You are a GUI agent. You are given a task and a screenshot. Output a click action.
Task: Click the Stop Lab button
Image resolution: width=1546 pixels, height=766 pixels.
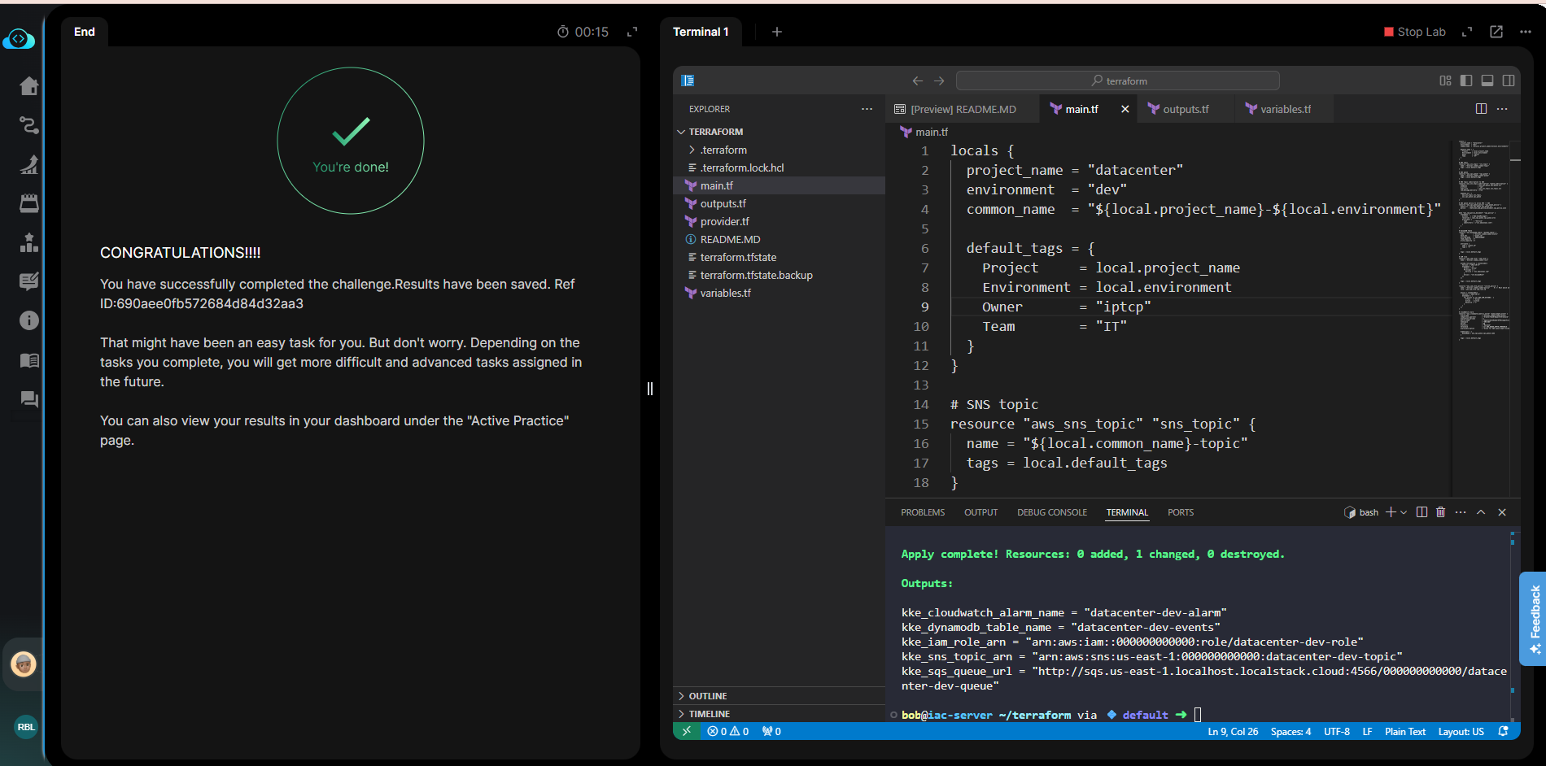1414,32
